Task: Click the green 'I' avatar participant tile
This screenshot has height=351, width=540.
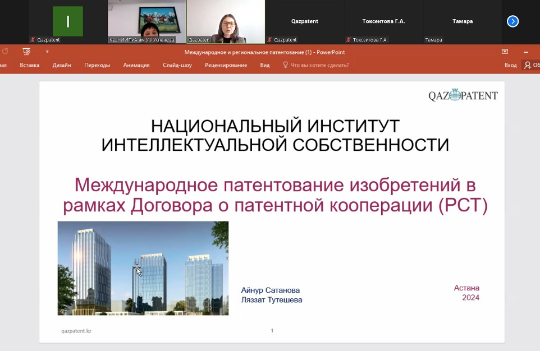Action: pyautogui.click(x=68, y=21)
